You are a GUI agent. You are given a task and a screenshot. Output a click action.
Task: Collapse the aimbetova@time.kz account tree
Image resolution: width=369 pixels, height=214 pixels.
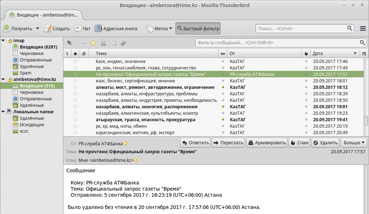click(x=3, y=79)
